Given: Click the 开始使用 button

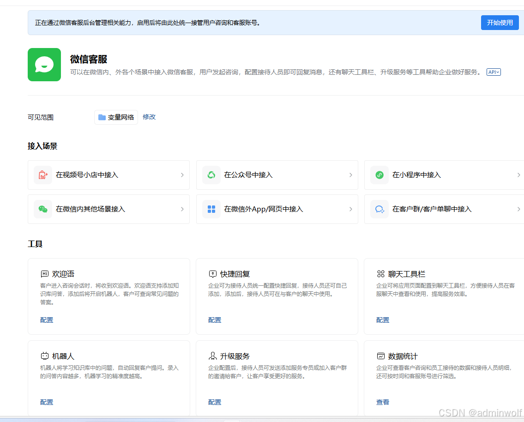Looking at the screenshot, I should click(500, 23).
